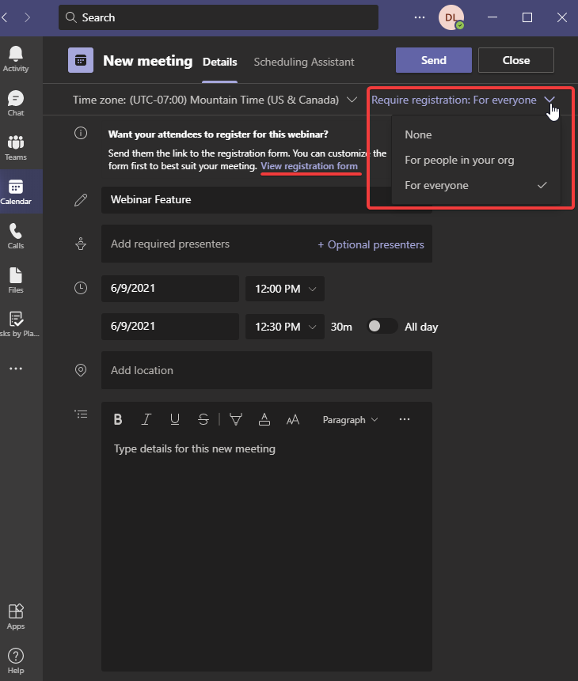Choose For people in your org
Screen dimensions: 578x681
pyautogui.click(x=459, y=160)
